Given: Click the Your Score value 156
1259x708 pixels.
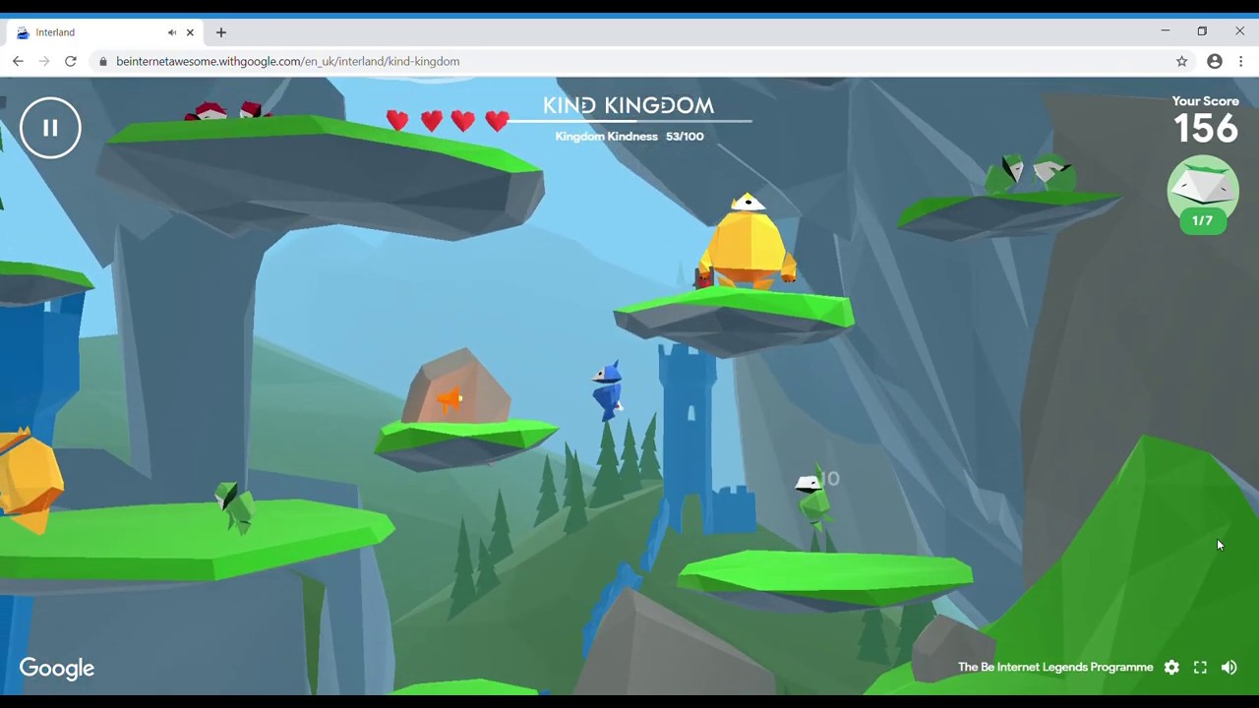Looking at the screenshot, I should pyautogui.click(x=1205, y=128).
